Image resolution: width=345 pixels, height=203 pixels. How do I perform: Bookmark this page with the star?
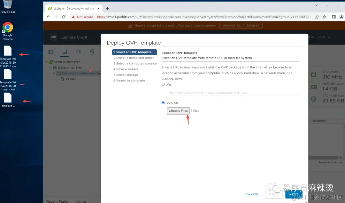click(x=324, y=17)
